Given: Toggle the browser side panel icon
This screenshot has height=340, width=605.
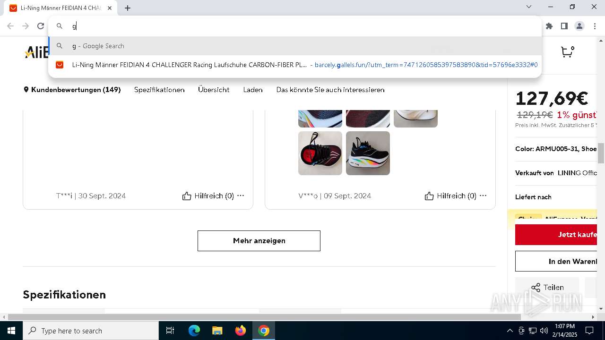Looking at the screenshot, I should 564,26.
